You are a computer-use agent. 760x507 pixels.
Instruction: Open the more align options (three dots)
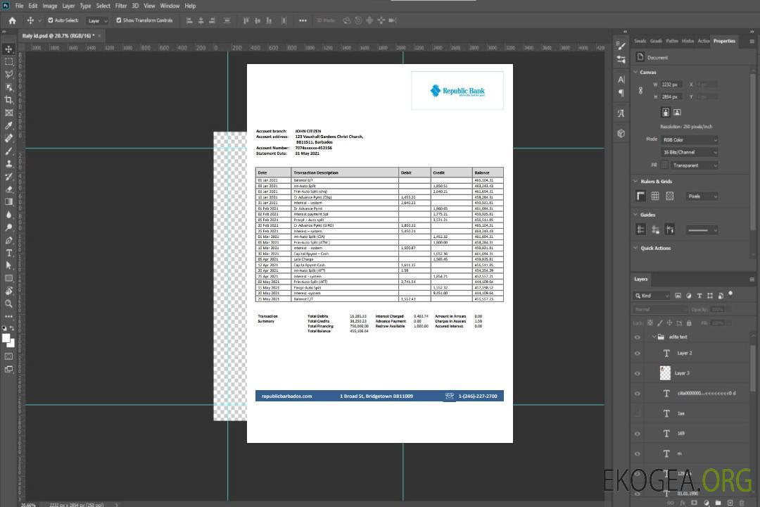(303, 20)
